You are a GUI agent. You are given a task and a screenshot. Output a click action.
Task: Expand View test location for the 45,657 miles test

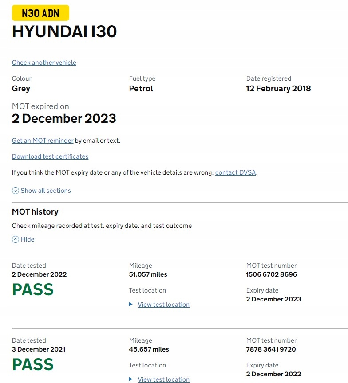tap(163, 379)
